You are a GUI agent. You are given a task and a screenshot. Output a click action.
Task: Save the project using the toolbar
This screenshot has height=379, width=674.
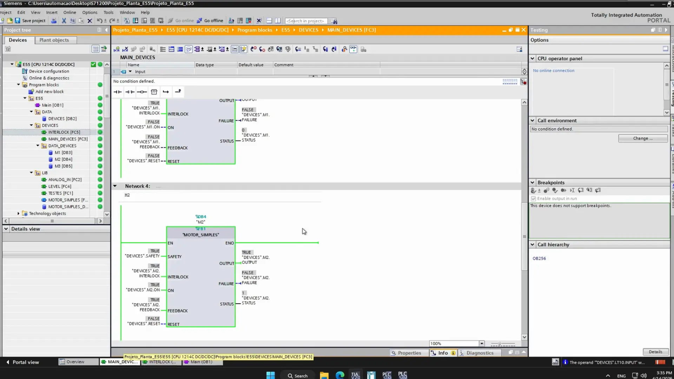[30, 21]
